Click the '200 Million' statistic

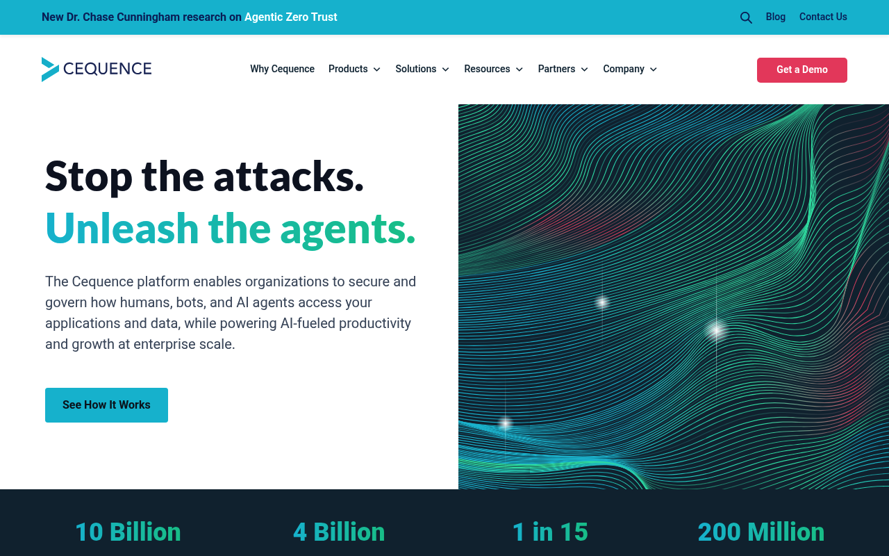click(761, 532)
